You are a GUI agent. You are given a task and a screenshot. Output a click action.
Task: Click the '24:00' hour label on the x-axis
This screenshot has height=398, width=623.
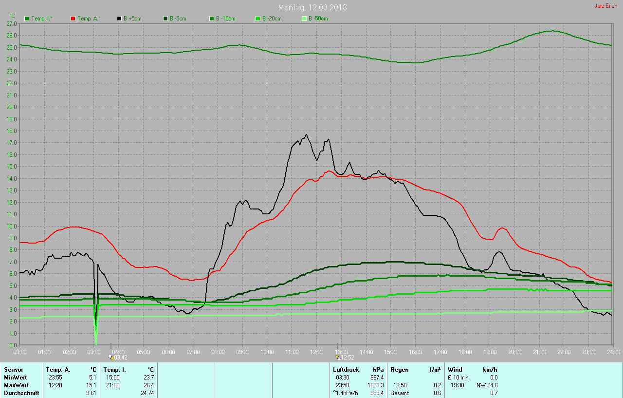click(613, 352)
